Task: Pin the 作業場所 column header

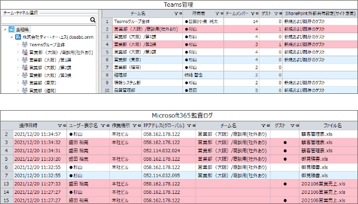Action: point(139,125)
